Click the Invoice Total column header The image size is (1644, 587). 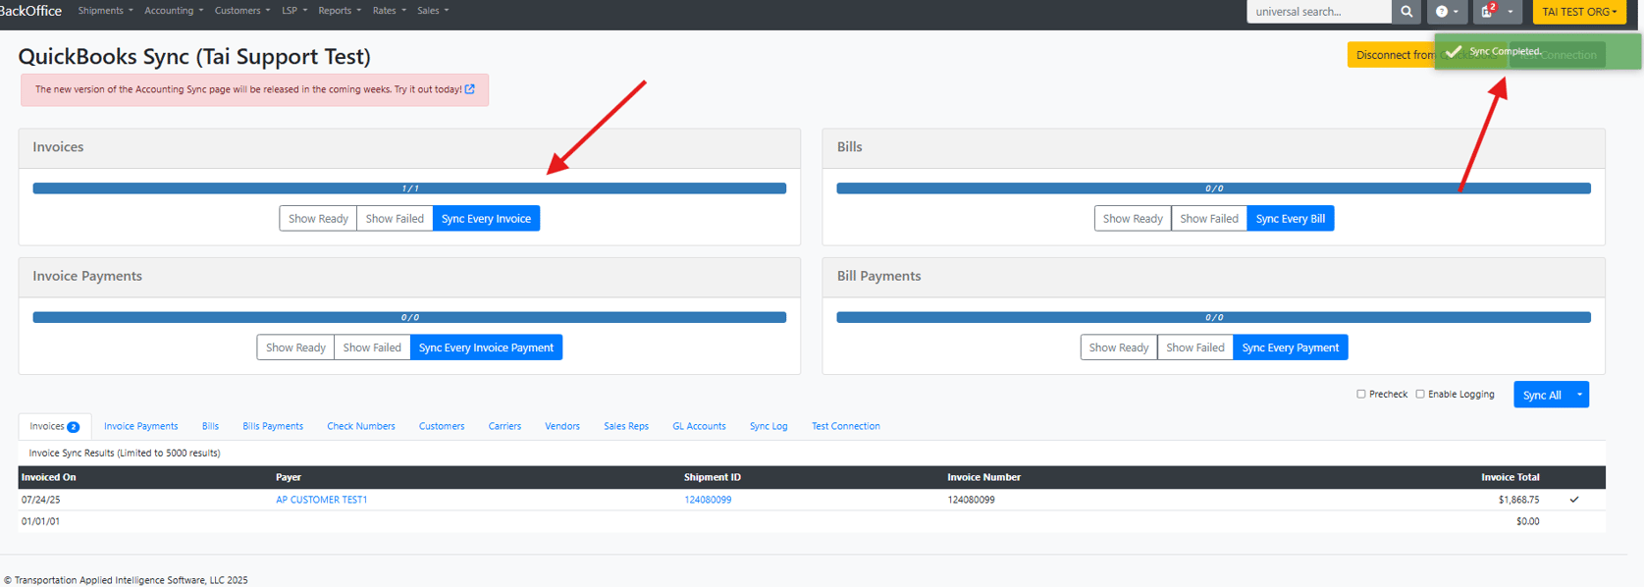pyautogui.click(x=1510, y=477)
